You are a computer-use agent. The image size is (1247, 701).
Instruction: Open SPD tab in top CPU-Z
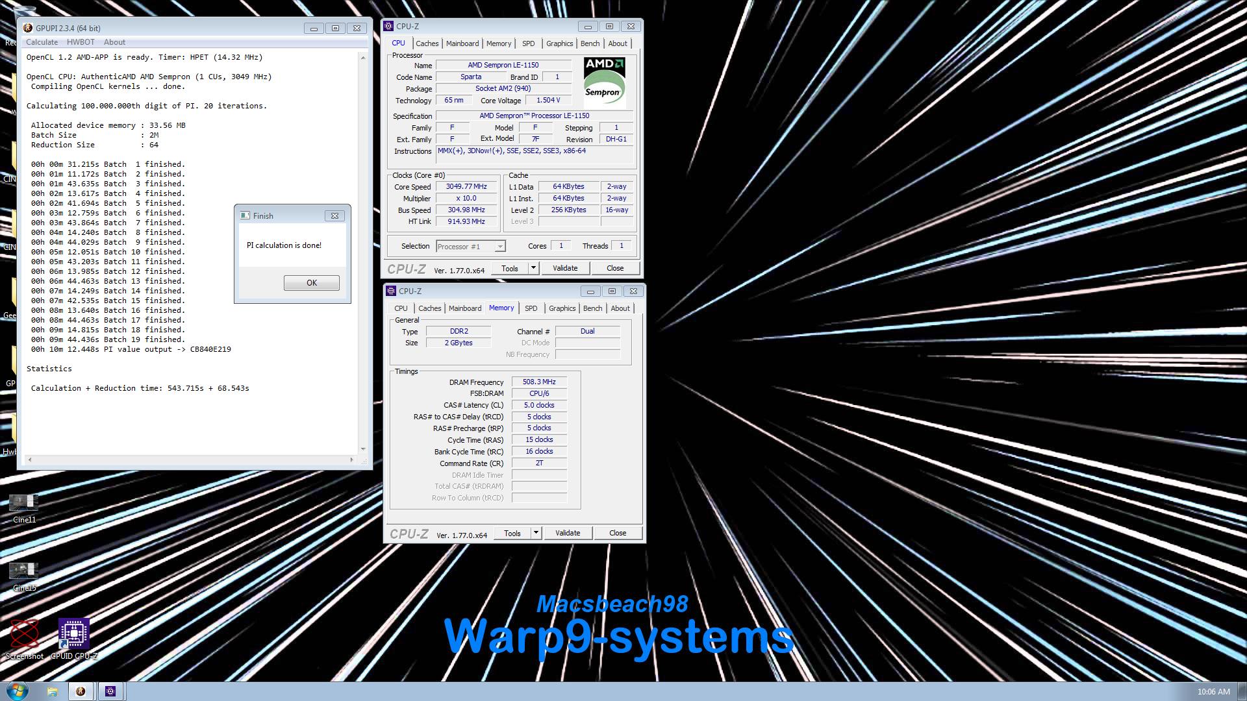tap(529, 43)
